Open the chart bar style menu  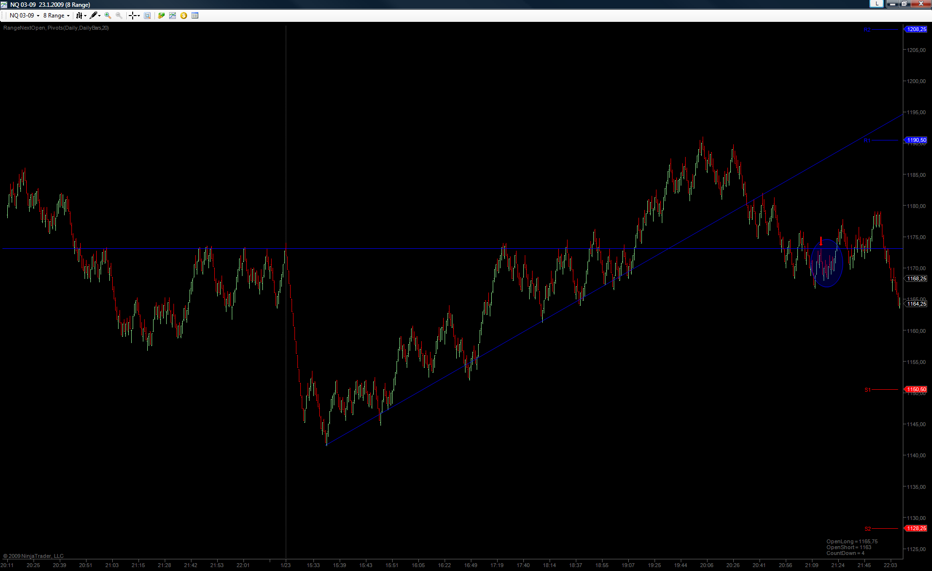[81, 16]
